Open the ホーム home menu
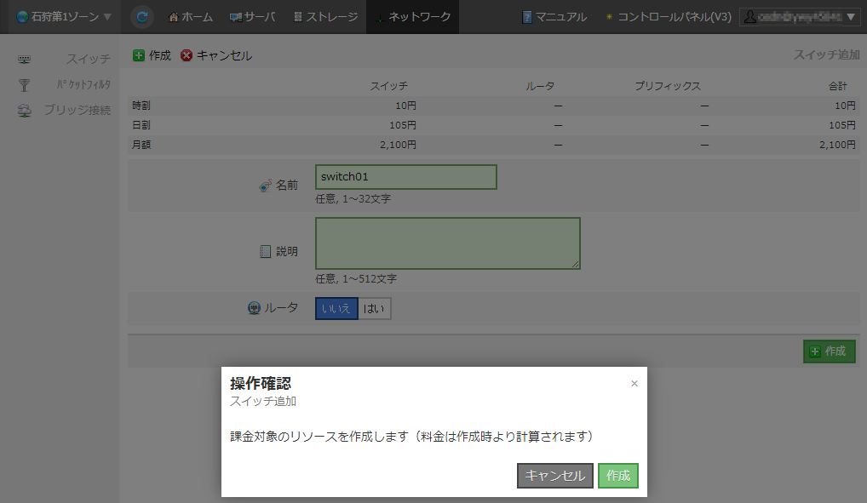 click(x=191, y=16)
